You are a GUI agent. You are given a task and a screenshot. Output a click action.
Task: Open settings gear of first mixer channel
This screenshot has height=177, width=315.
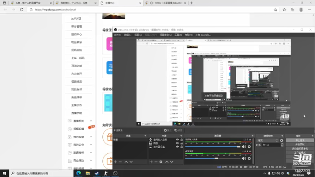click(249, 147)
